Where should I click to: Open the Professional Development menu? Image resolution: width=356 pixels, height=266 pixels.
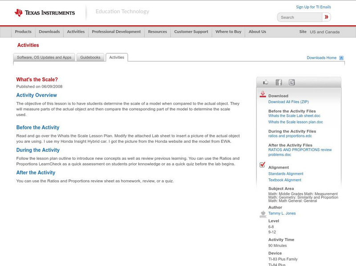(x=116, y=32)
